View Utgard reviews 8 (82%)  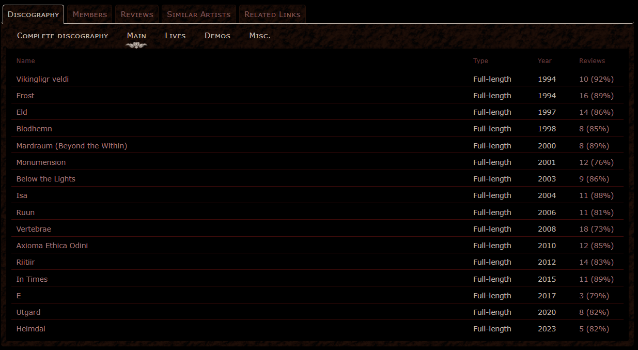click(x=594, y=312)
